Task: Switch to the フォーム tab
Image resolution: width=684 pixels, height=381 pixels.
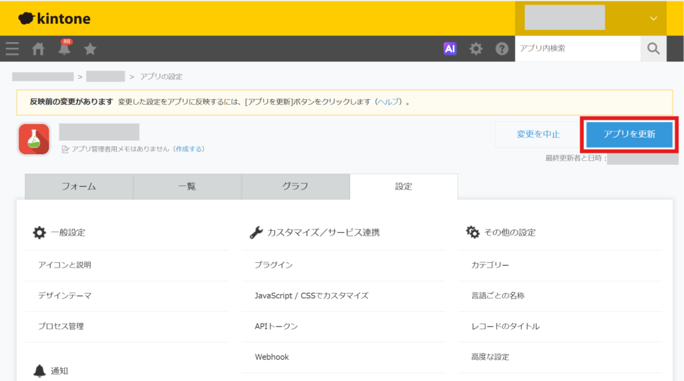Action: pos(79,187)
